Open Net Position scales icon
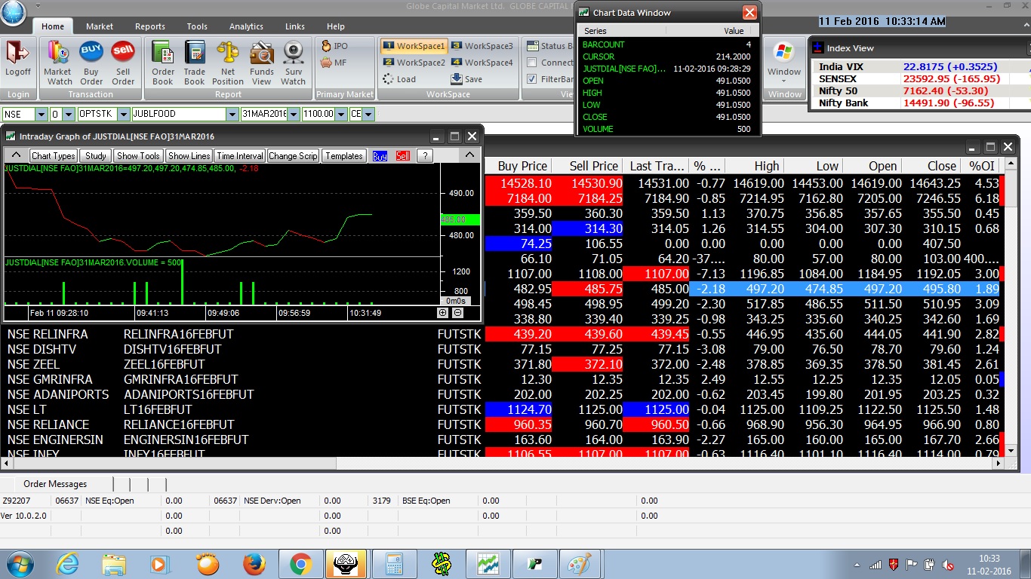The image size is (1031, 579). [x=227, y=62]
